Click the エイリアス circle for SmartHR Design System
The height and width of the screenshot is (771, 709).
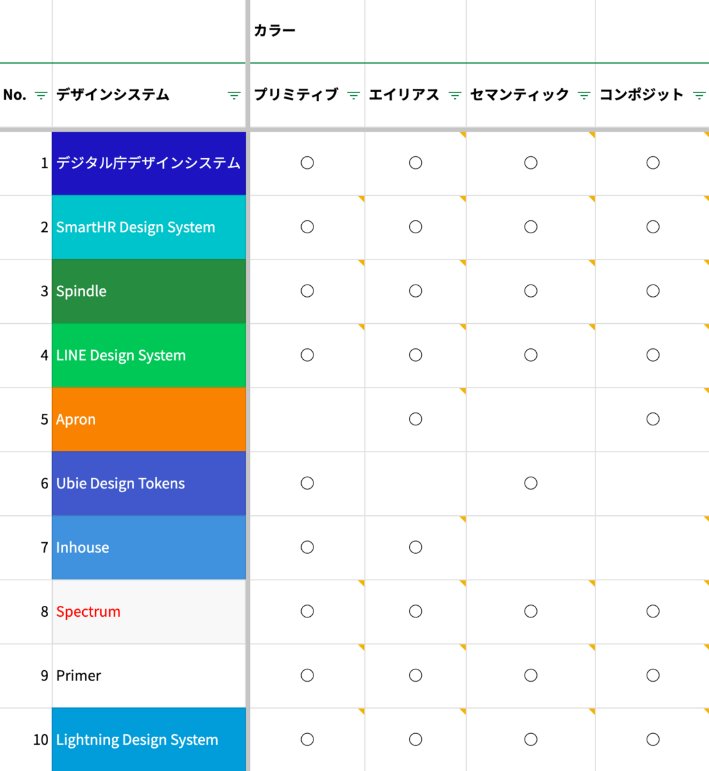point(416,227)
